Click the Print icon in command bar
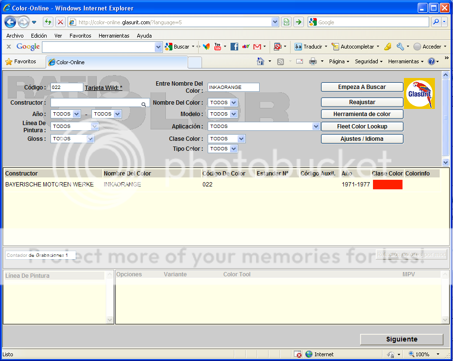 click(313, 61)
